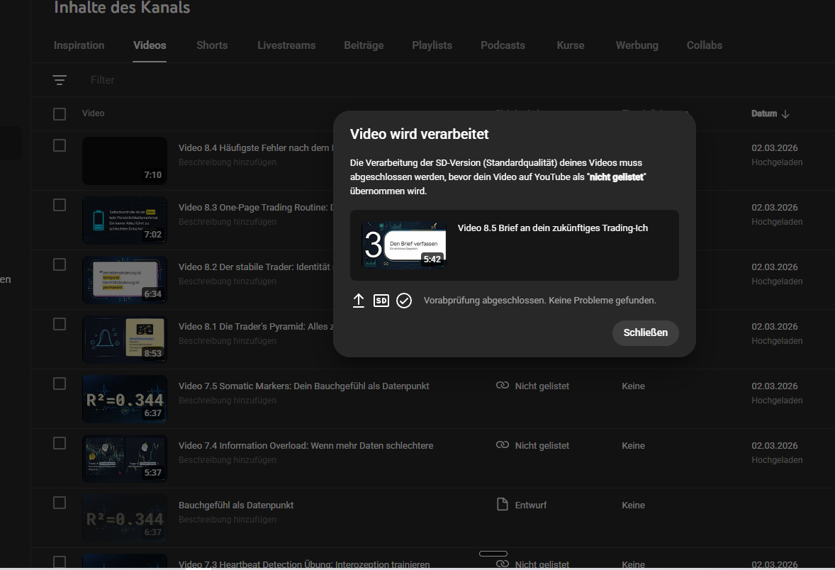Click link icon for Video 7.4 visibility
Screen dimensions: 835x570
click(503, 445)
